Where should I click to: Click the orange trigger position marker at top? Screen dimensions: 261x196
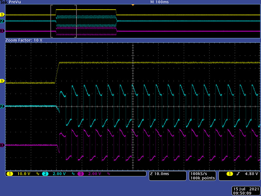pyautogui.click(x=132, y=5)
